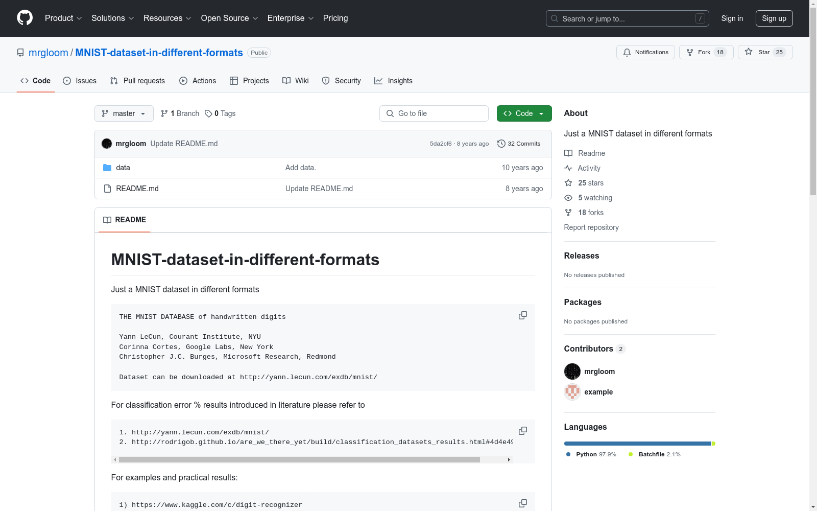Viewport: 817px width, 511px height.
Task: Open the Python 97.9% language link
Action: (591, 454)
